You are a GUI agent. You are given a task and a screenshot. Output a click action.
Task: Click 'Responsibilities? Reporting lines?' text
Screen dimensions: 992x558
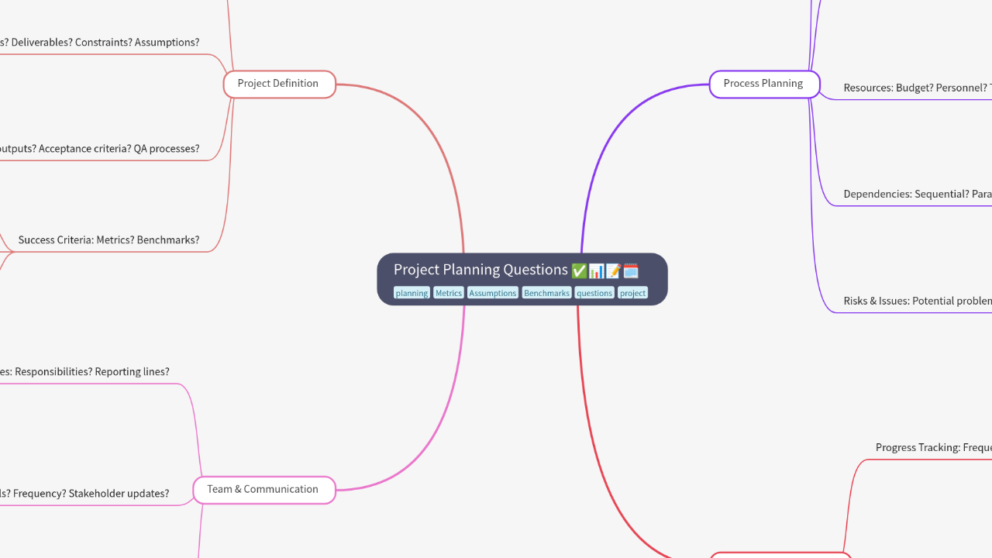[x=92, y=372]
